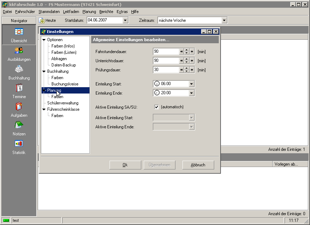Open the Statistik chart icon
310x225 pixels.
19,144
